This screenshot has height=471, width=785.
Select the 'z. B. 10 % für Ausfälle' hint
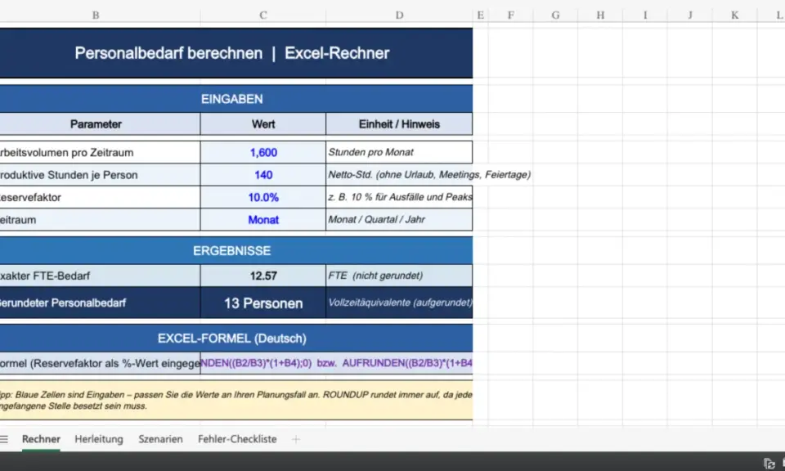(399, 197)
